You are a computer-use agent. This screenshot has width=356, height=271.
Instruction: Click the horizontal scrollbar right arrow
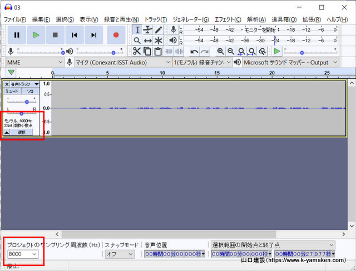click(343, 234)
